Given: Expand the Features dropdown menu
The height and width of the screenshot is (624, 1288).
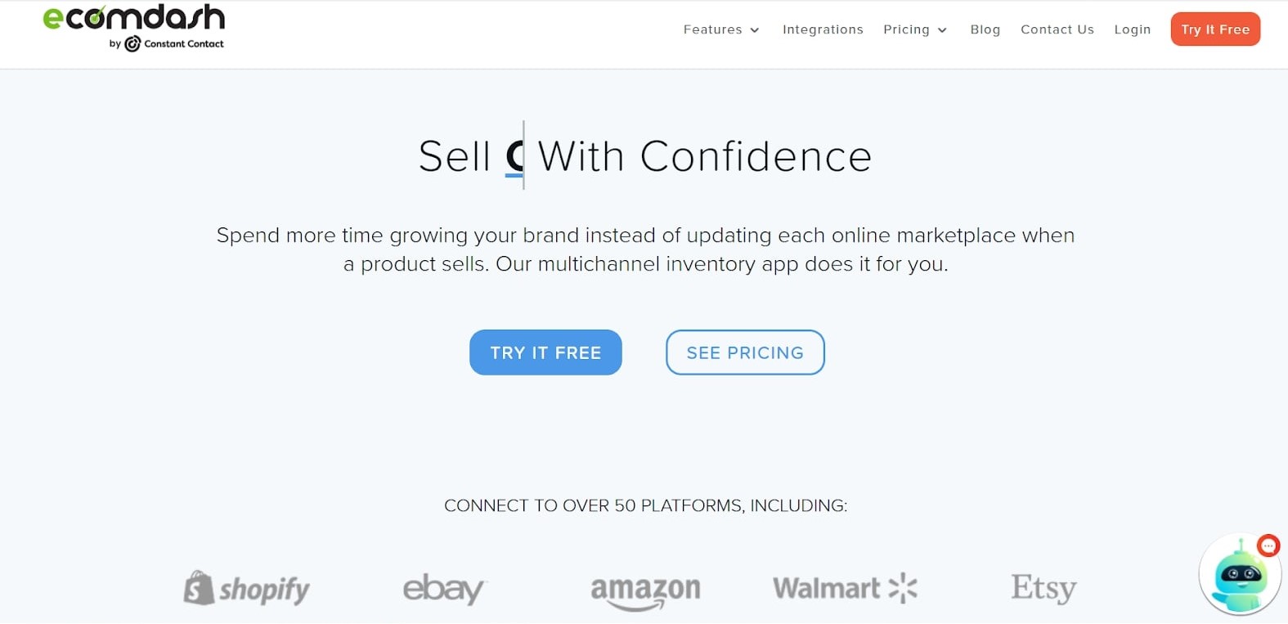Looking at the screenshot, I should pos(721,29).
